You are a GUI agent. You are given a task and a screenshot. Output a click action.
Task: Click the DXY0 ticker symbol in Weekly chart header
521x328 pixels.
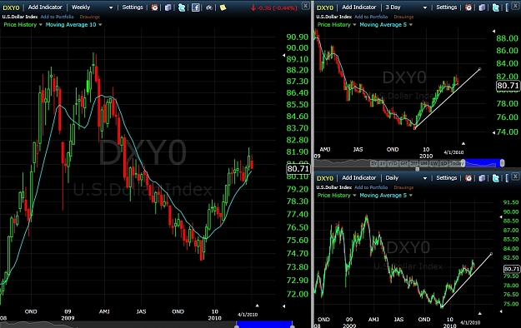click(x=11, y=7)
